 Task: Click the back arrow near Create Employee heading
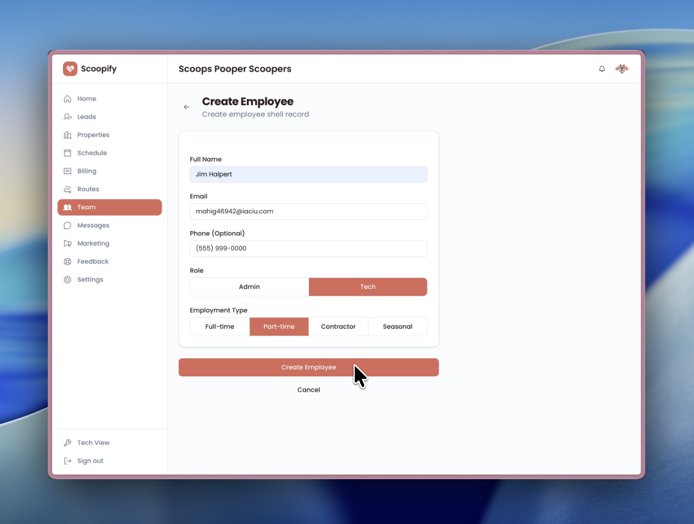click(x=187, y=107)
